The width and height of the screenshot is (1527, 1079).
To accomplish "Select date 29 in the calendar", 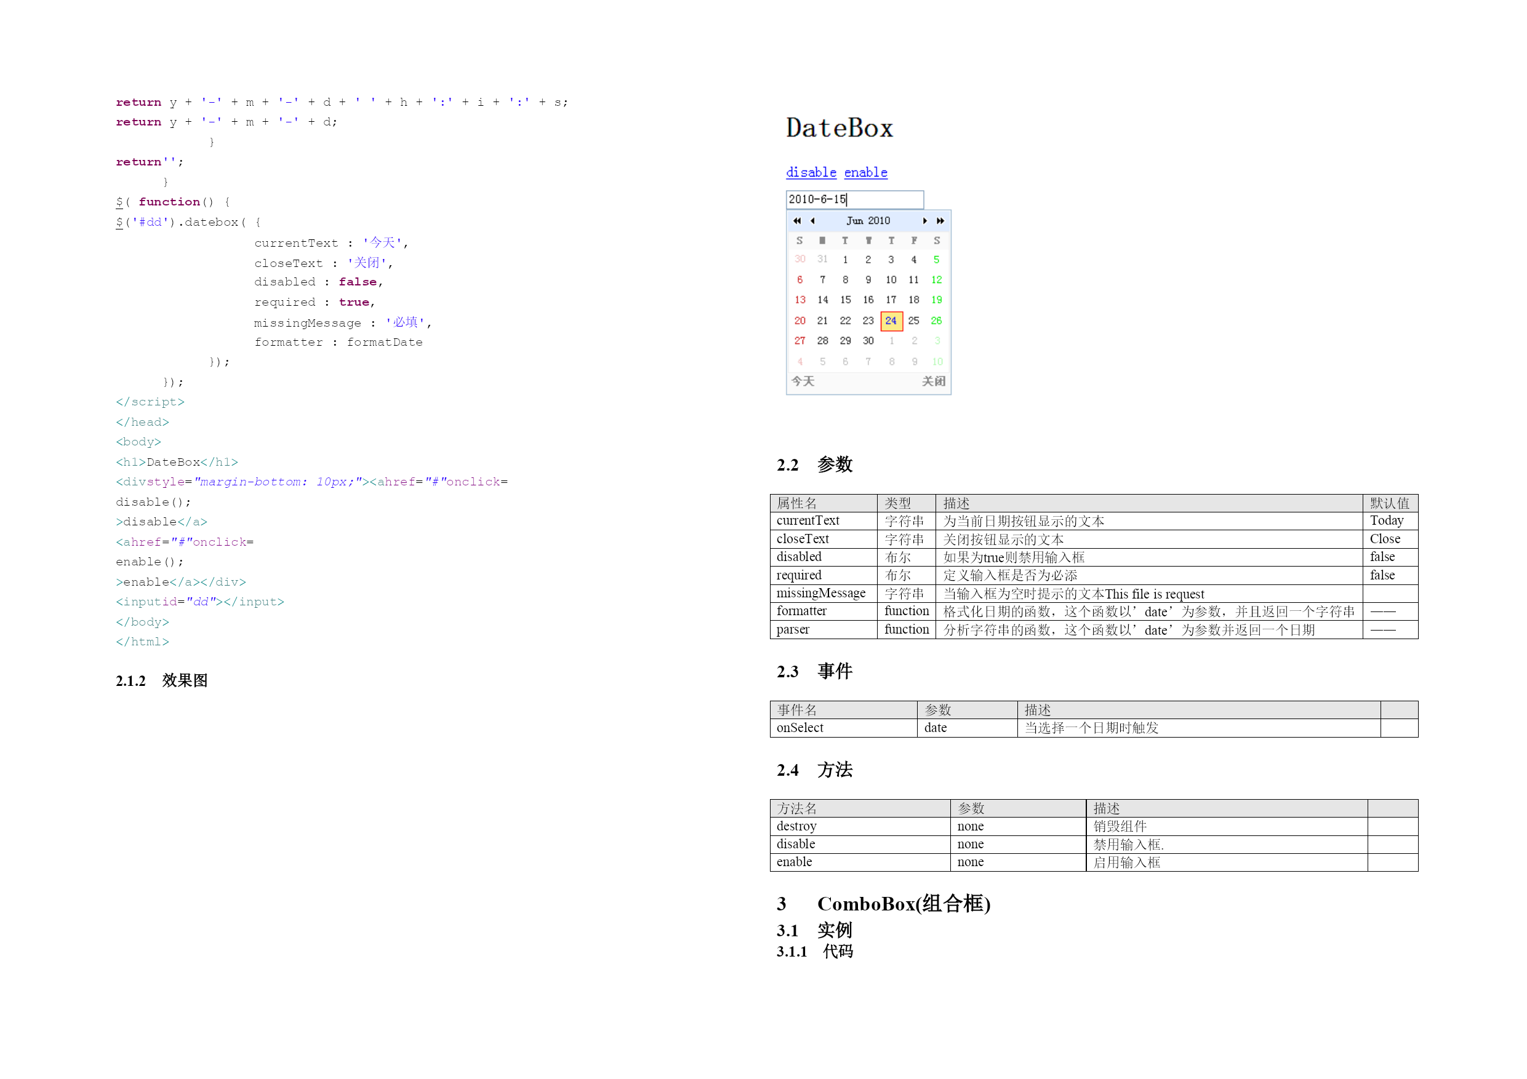I will (x=845, y=340).
